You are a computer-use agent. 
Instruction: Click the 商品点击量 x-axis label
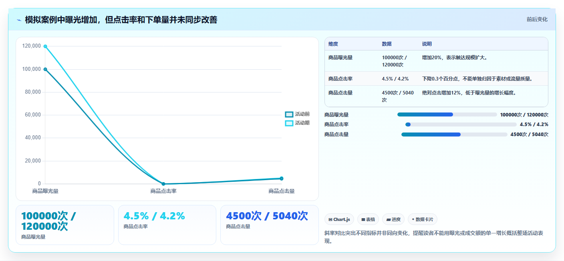coord(282,191)
